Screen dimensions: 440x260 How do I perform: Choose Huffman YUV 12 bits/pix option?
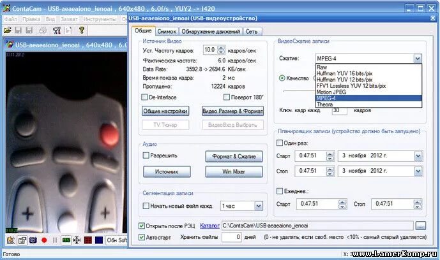[368, 80]
